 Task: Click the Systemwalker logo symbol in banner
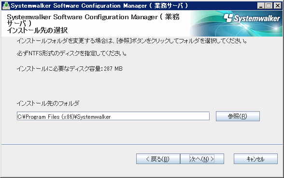coord(228,18)
